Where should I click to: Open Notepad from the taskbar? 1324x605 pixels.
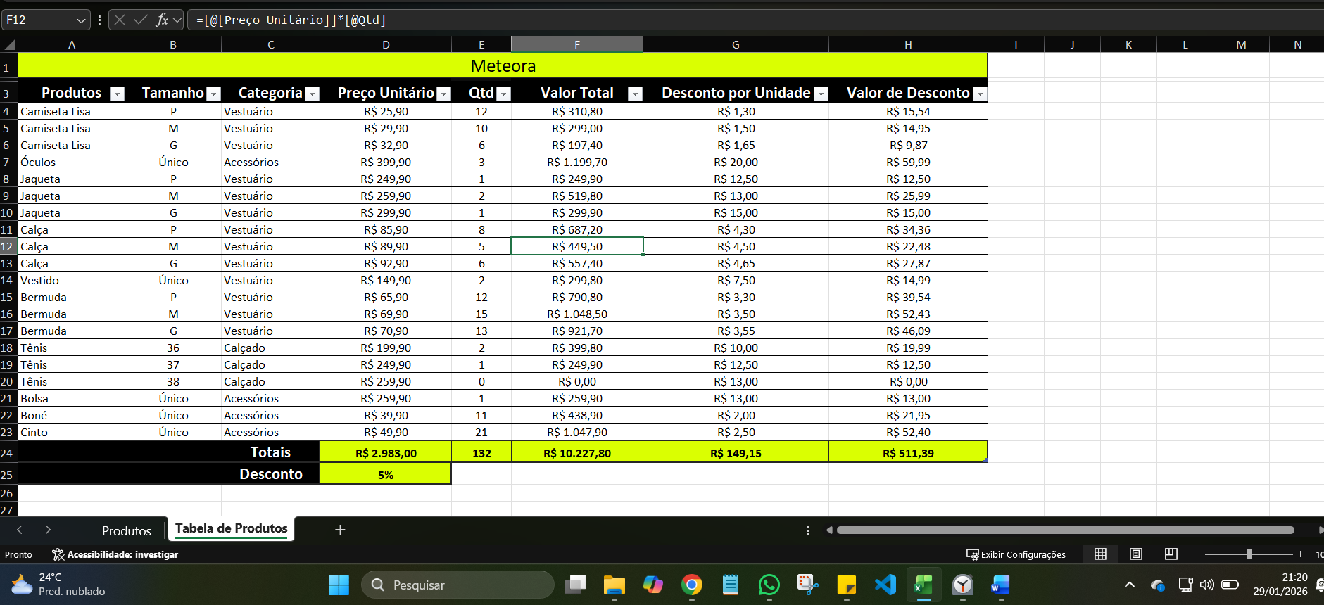(731, 585)
